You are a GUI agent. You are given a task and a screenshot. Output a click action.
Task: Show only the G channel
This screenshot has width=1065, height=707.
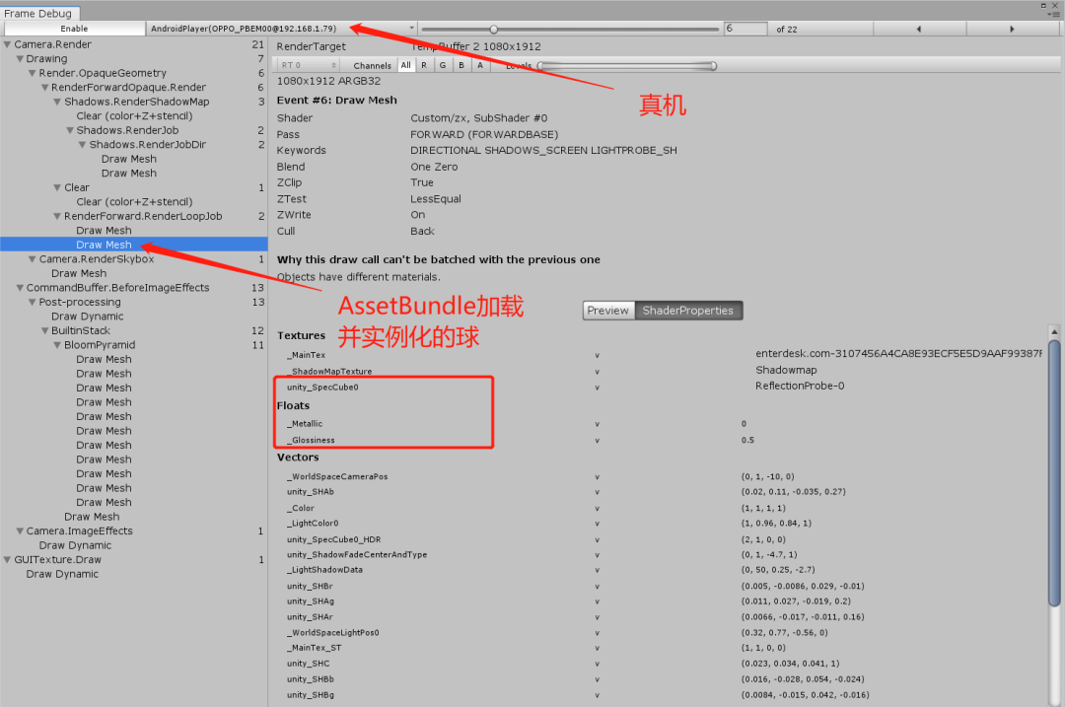point(443,65)
